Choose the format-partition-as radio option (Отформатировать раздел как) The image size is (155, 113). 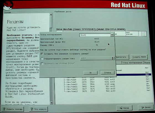[42, 59]
